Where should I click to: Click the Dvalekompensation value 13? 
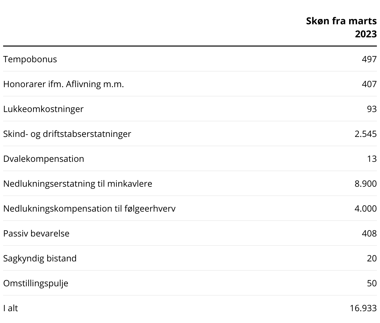click(x=372, y=159)
